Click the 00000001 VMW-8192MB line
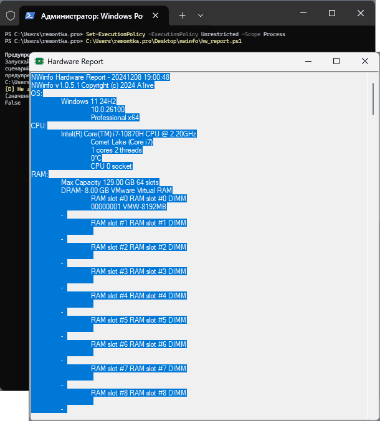The height and width of the screenshot is (421, 380). tap(128, 207)
